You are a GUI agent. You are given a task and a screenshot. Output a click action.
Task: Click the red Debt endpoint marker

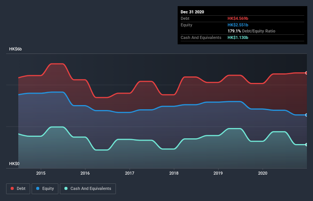tap(307, 73)
